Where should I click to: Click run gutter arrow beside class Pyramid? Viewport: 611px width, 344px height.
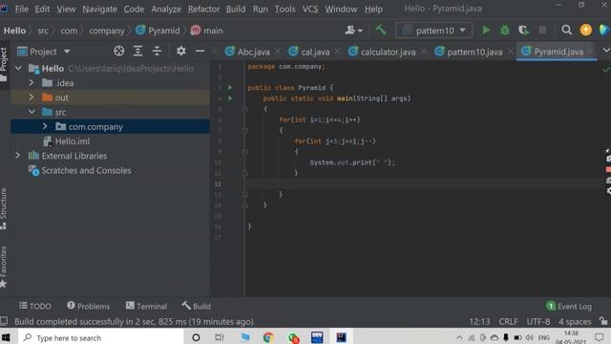pos(230,87)
